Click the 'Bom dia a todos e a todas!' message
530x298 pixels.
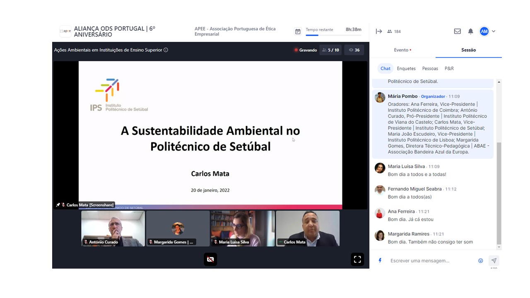point(417,175)
